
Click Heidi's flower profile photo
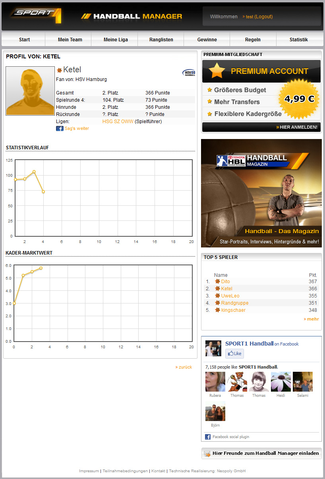pyautogui.click(x=281, y=382)
